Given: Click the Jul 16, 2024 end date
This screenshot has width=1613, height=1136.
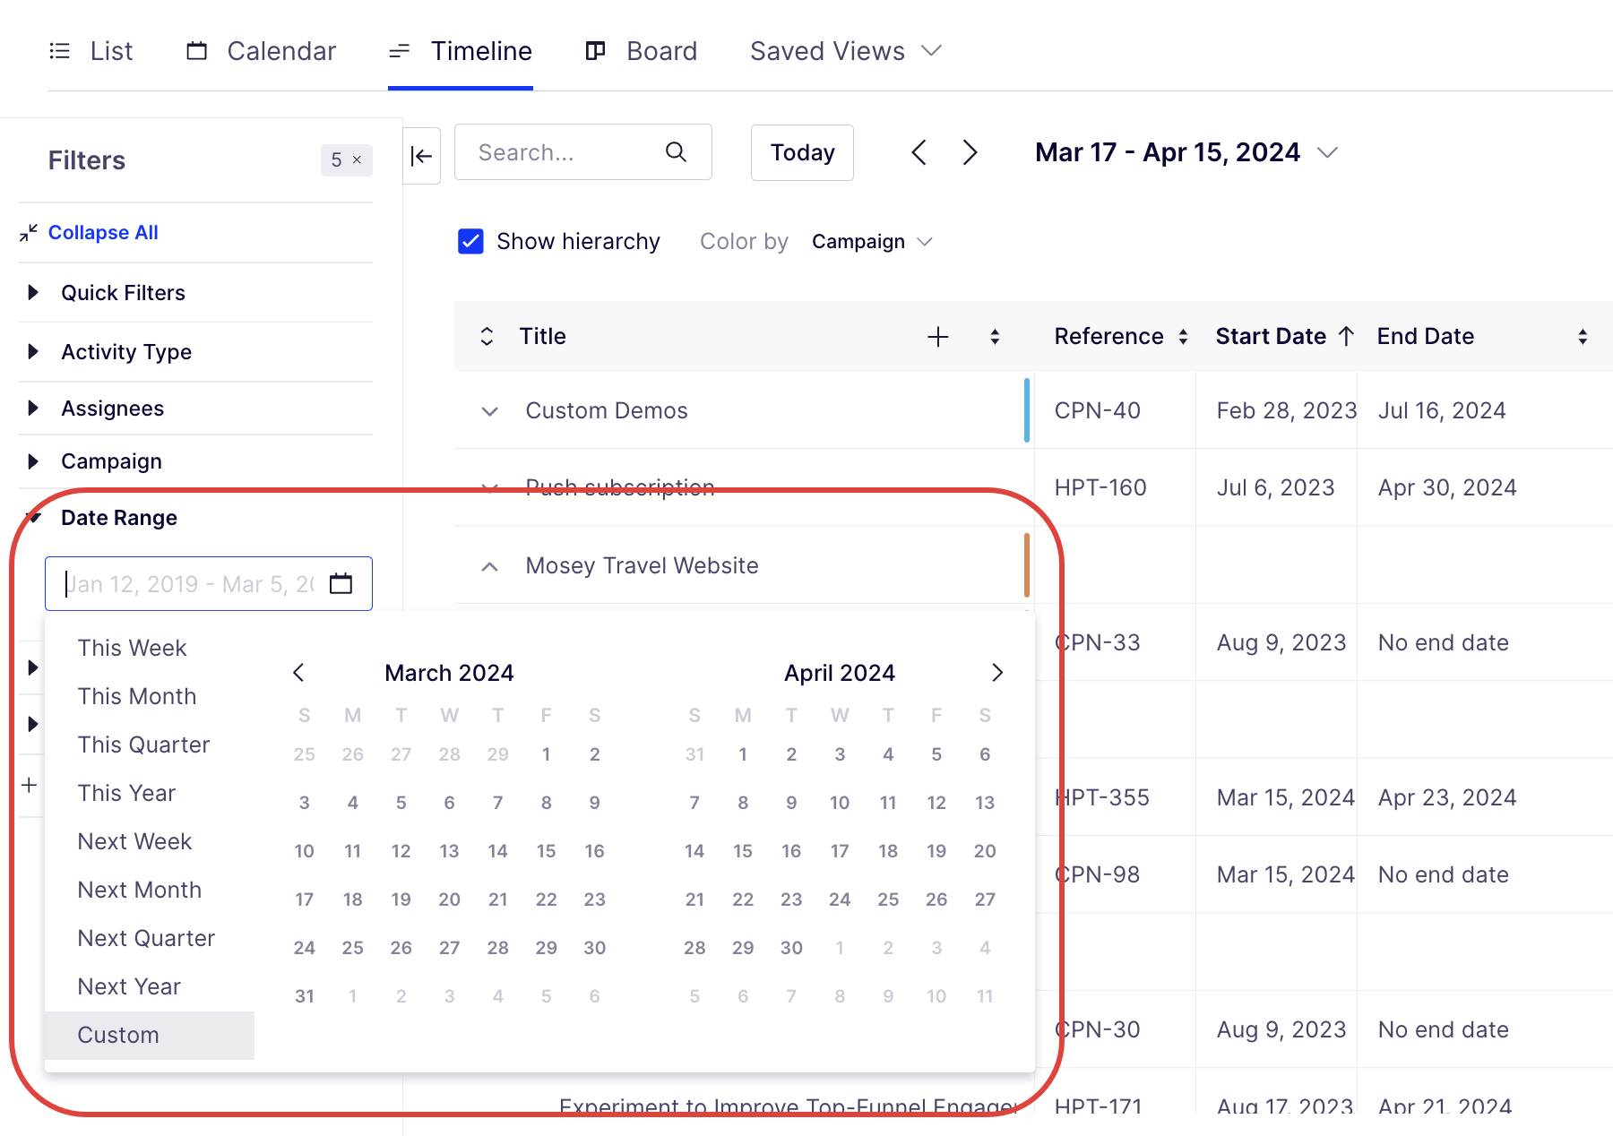Looking at the screenshot, I should click(1442, 410).
